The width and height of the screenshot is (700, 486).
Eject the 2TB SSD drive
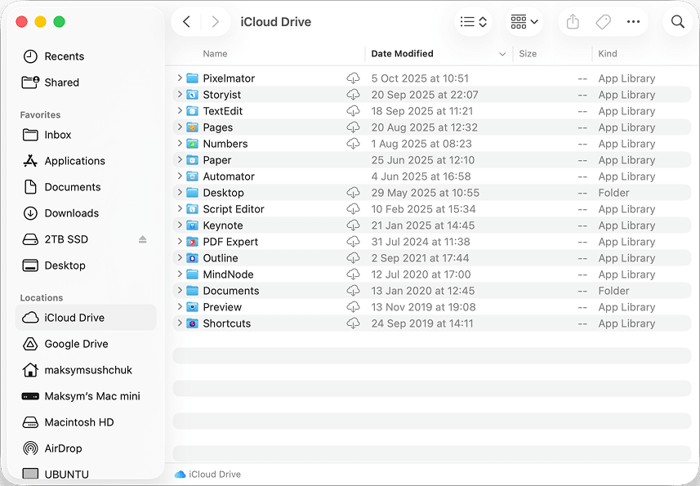(143, 239)
